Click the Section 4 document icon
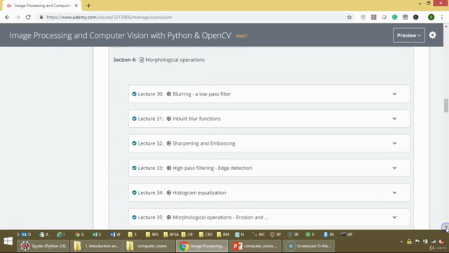Viewport: 449px width, 253px height. pyautogui.click(x=142, y=60)
